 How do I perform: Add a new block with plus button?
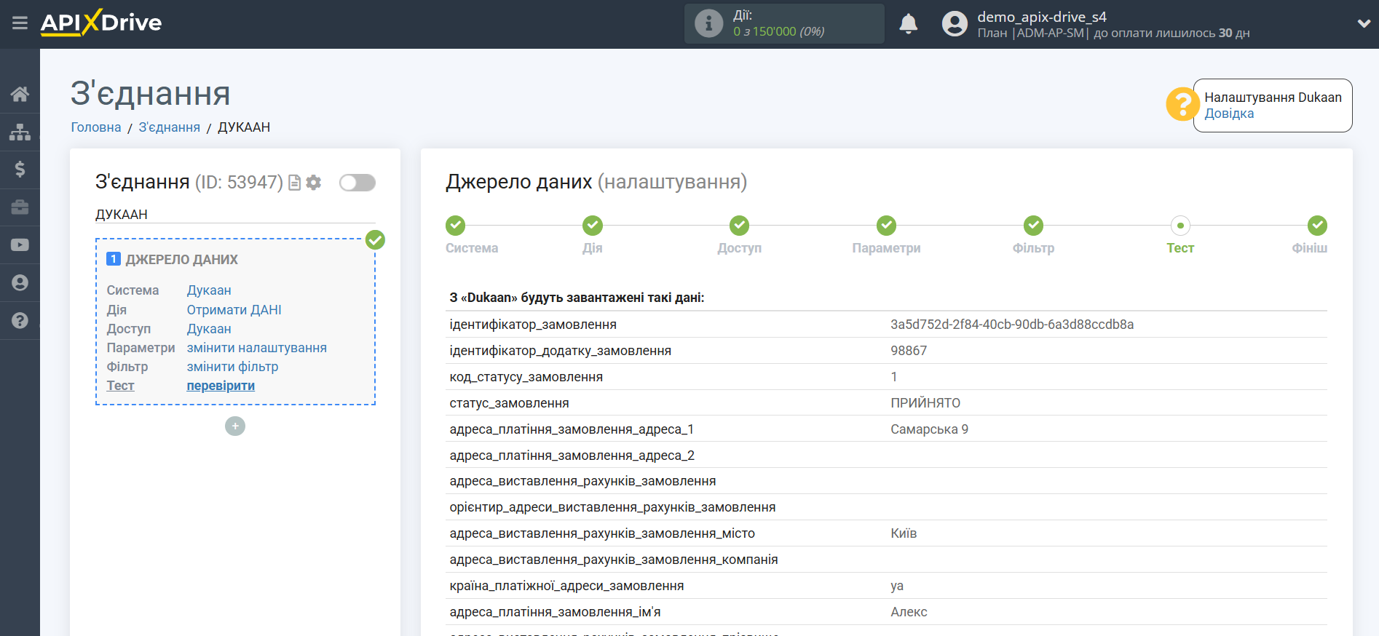click(235, 426)
